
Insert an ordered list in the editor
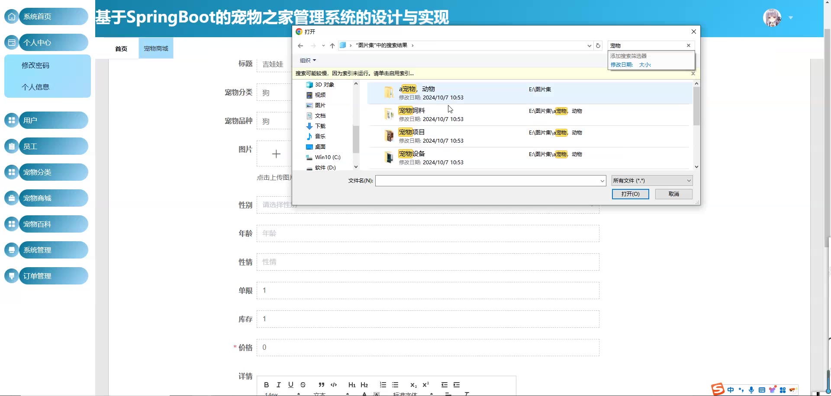[383, 385]
